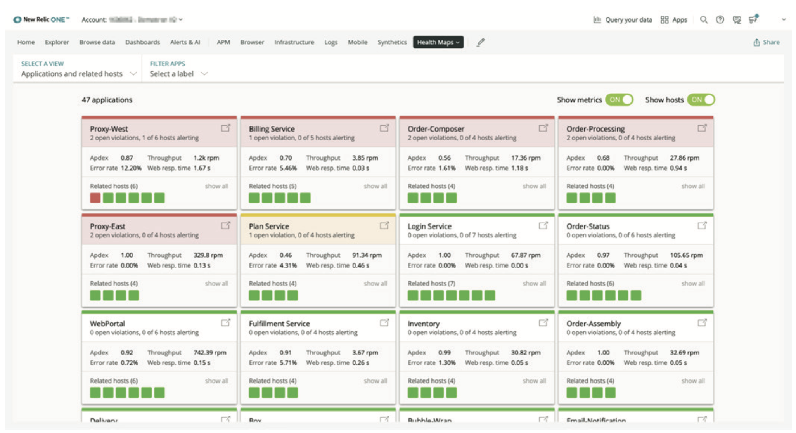Click the Apps grid icon
The height and width of the screenshot is (433, 796).
click(664, 20)
